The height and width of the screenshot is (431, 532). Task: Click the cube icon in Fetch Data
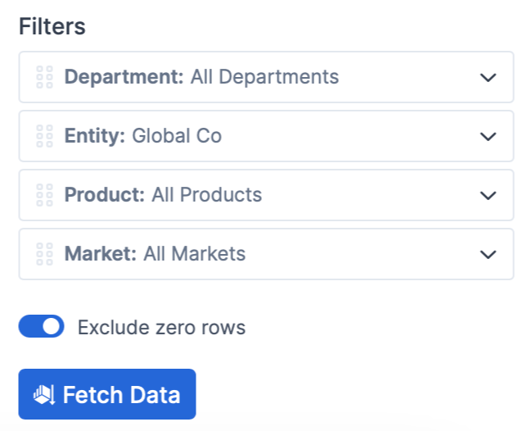tap(44, 395)
